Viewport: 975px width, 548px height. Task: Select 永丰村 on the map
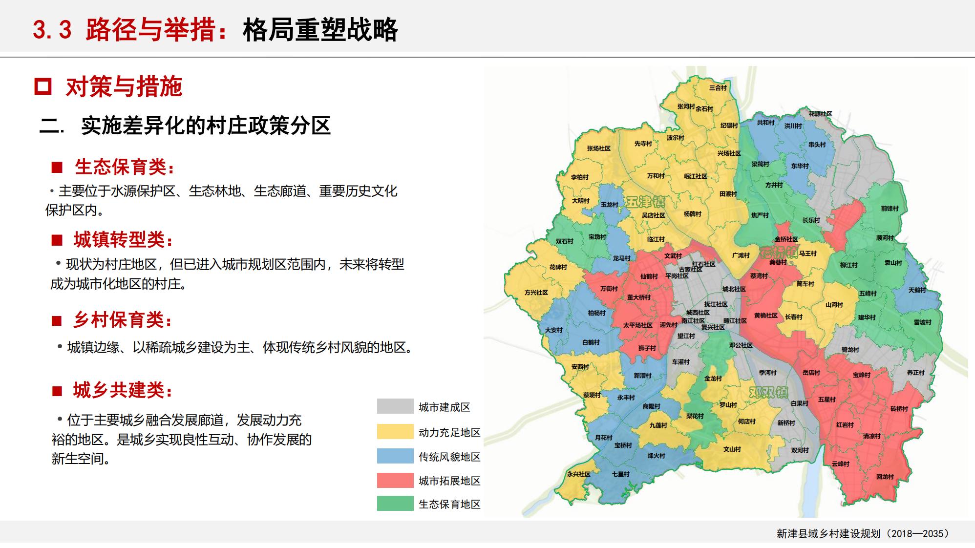point(626,398)
